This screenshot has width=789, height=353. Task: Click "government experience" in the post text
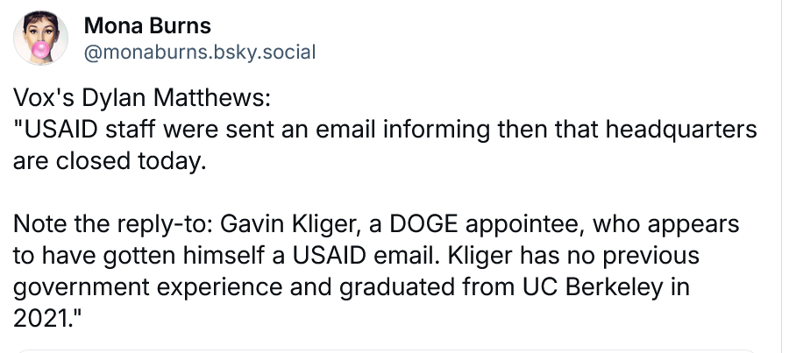pos(148,287)
